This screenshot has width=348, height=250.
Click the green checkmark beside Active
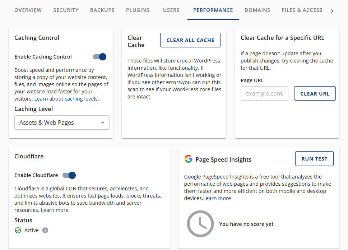tap(18, 230)
